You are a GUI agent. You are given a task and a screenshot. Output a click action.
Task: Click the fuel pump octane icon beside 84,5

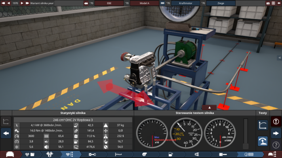coord(76,142)
